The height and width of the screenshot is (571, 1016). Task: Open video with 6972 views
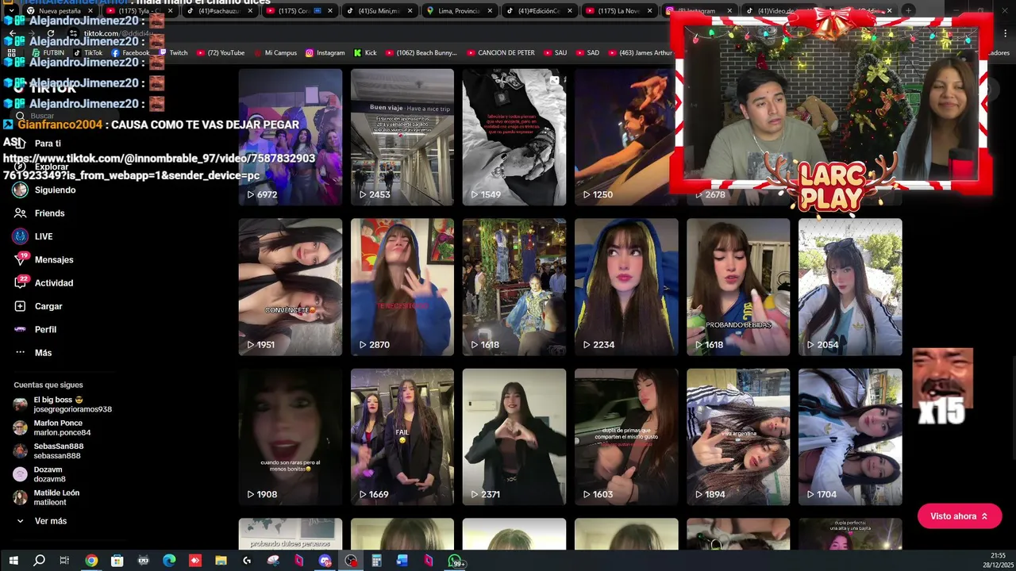pos(291,136)
